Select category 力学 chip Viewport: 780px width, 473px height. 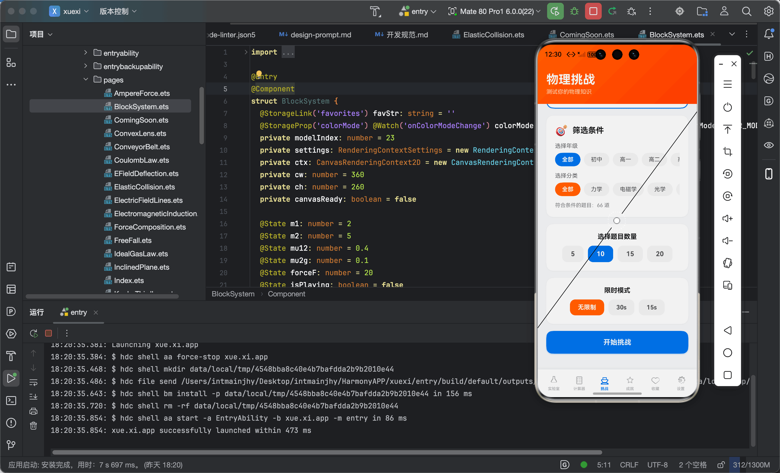click(596, 189)
